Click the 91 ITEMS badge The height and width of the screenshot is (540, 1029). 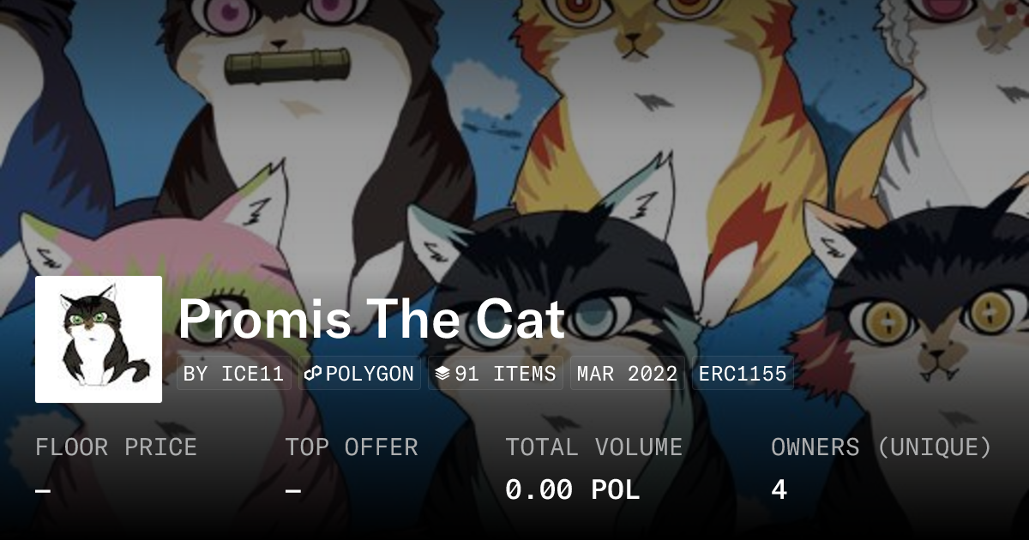point(496,374)
